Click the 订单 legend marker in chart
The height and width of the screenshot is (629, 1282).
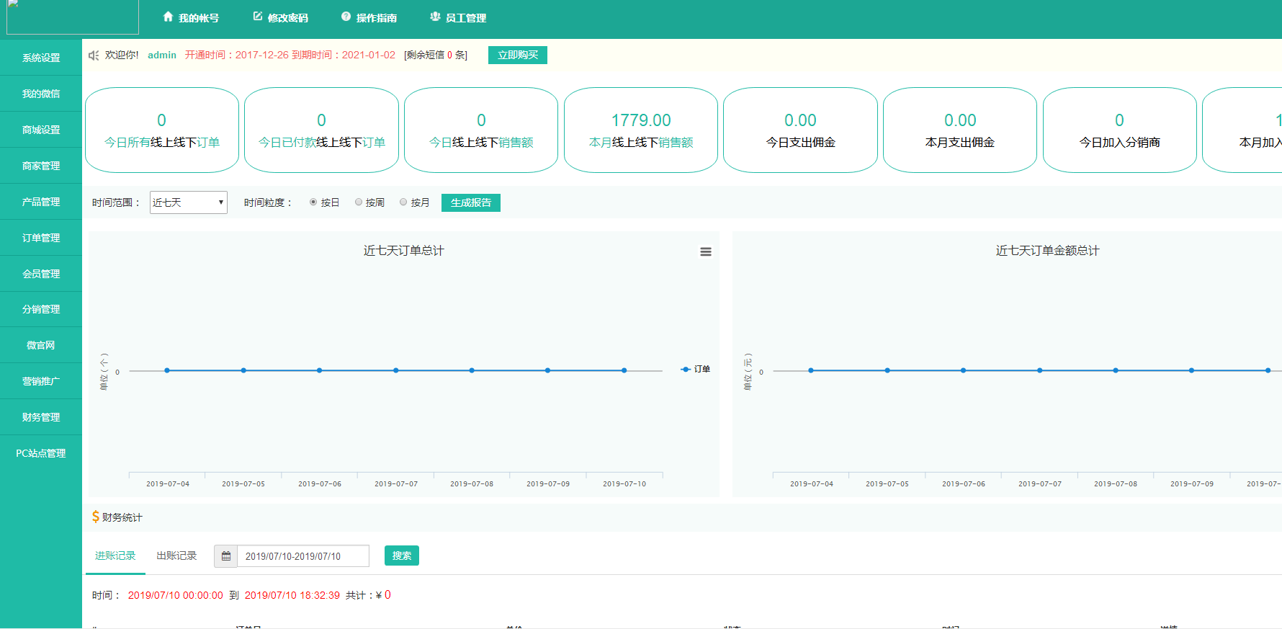tap(686, 369)
